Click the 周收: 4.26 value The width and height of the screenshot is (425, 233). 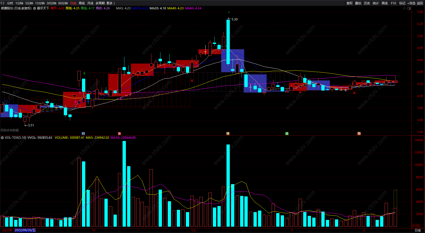click(x=103, y=8)
